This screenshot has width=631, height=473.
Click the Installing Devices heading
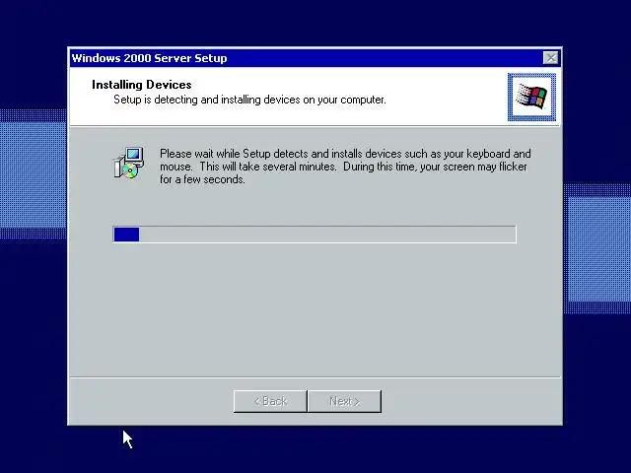tap(142, 85)
